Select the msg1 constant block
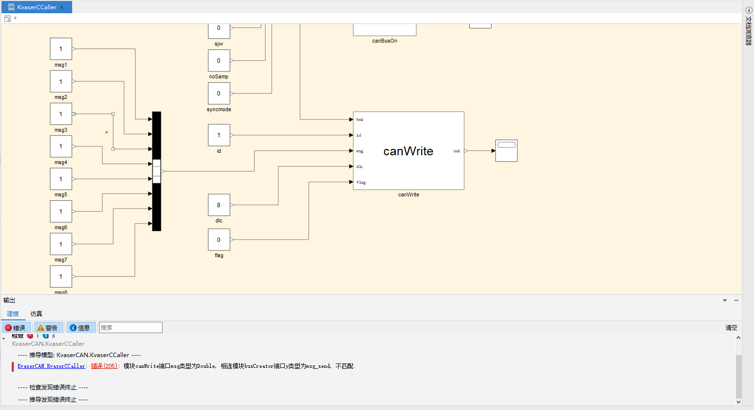This screenshot has height=410, width=754. 61,49
